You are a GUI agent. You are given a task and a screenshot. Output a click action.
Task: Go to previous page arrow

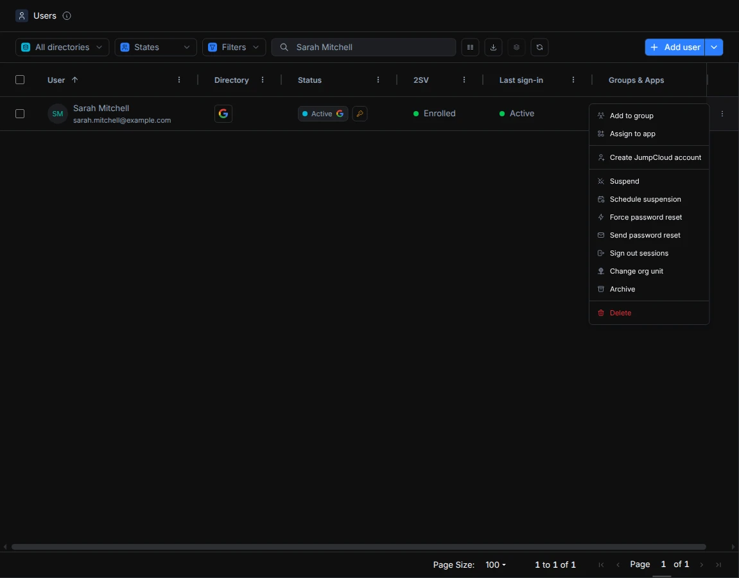pos(618,565)
